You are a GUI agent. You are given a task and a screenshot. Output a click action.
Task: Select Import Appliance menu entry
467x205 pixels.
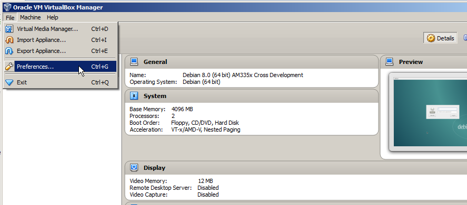[61, 40]
